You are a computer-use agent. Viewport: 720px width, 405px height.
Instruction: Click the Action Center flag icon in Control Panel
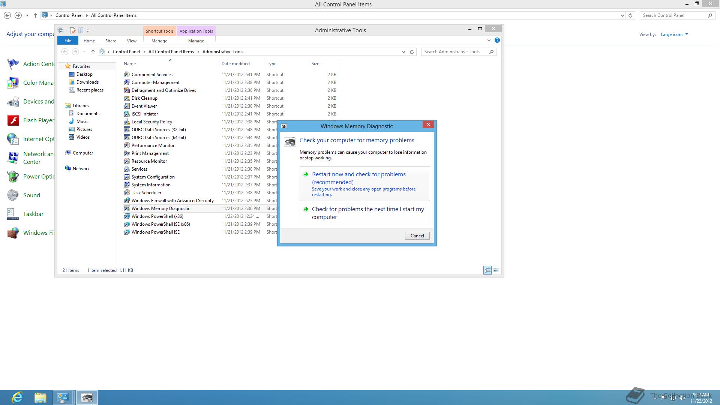[x=13, y=64]
